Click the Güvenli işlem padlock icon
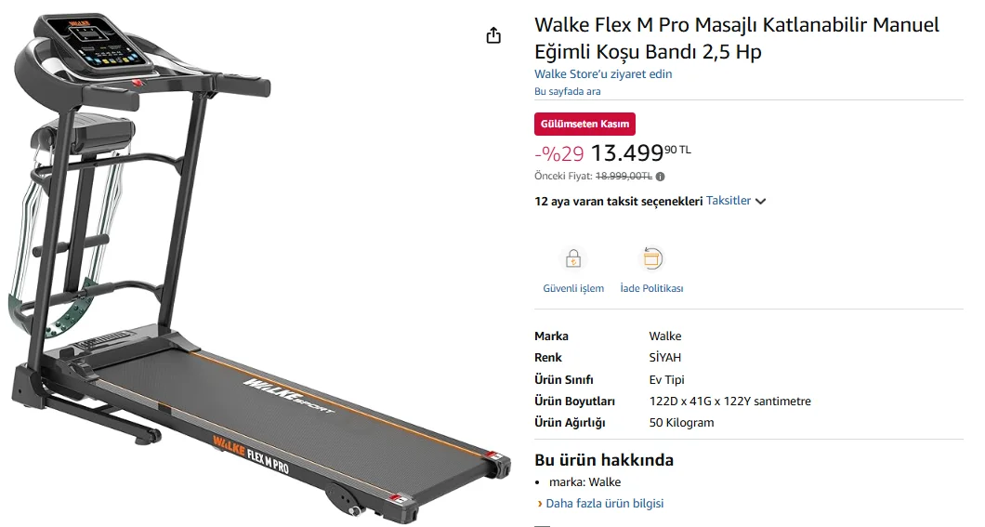The width and height of the screenshot is (985, 527). (573, 258)
